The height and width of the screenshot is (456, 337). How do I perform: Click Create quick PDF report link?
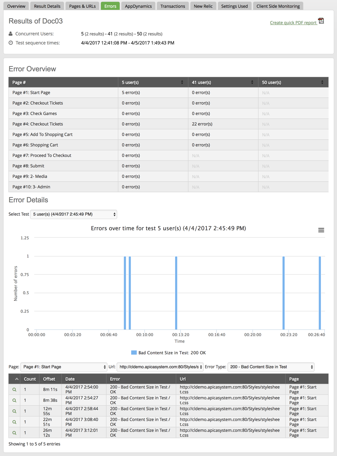point(293,23)
